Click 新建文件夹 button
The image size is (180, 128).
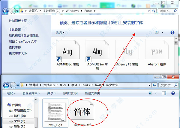[92, 93]
